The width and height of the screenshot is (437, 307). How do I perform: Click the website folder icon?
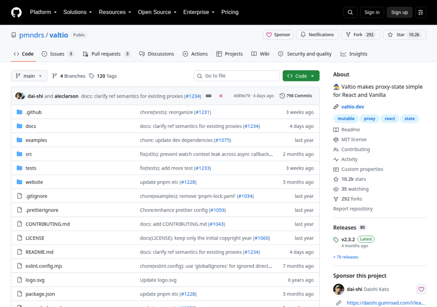pos(19,182)
